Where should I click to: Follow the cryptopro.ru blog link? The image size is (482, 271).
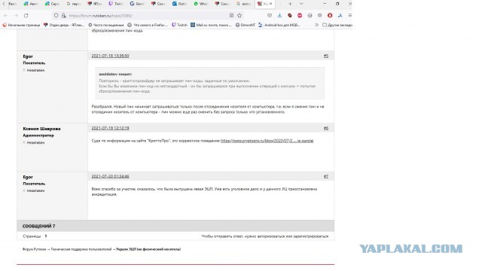click(x=267, y=141)
